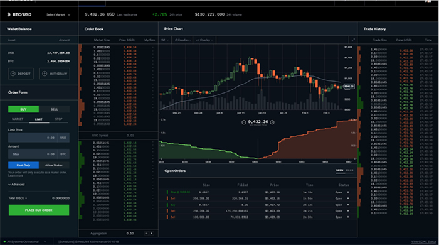Enable the Allow Maker option

point(54,165)
